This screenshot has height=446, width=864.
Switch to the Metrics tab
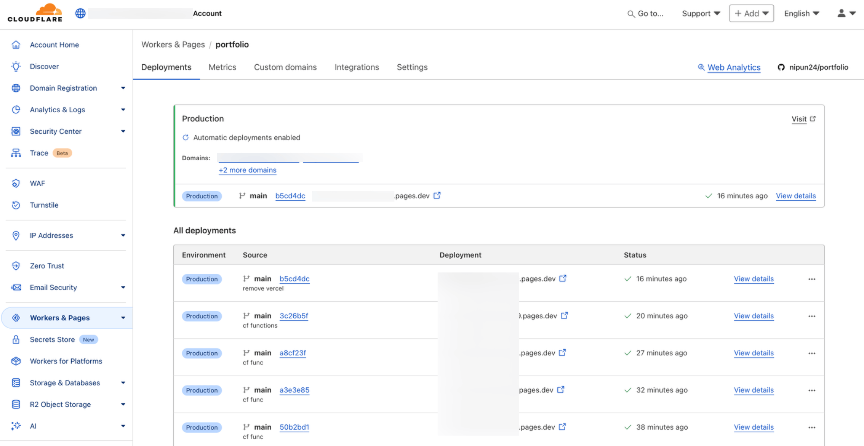click(x=222, y=67)
